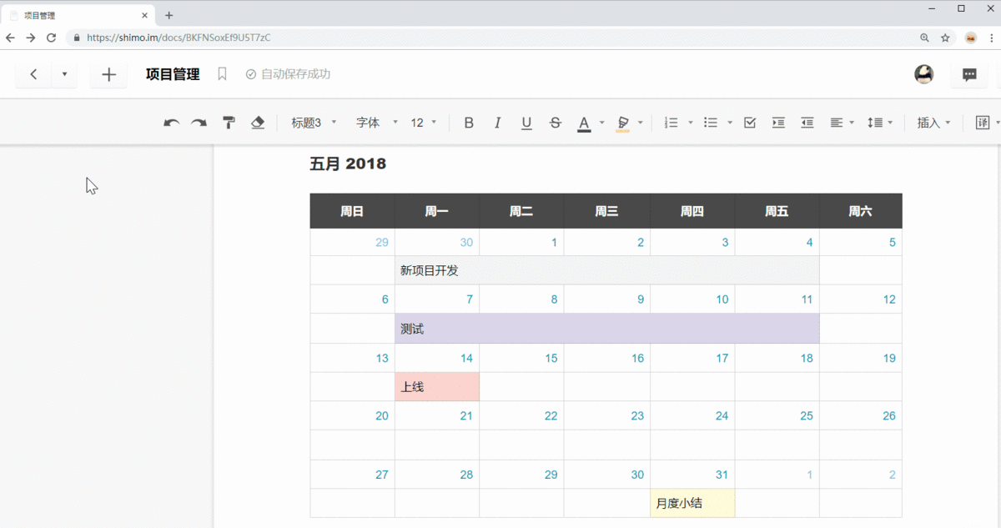Apply the font color A icon
This screenshot has height=528, width=1001.
(x=584, y=123)
